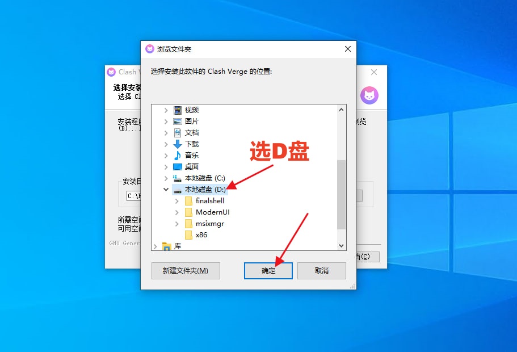The width and height of the screenshot is (517, 352).
Task: Select the 库 item label
Action: 178,246
